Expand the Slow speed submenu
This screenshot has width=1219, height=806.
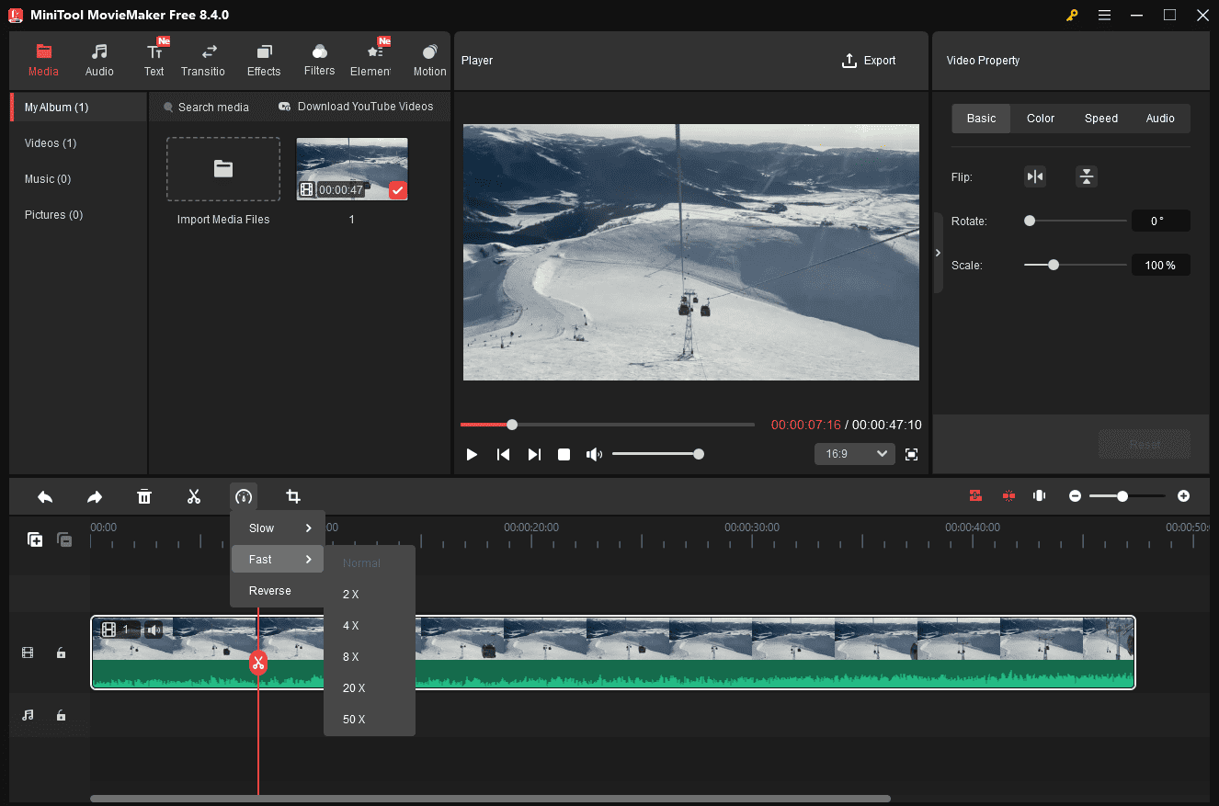(277, 528)
